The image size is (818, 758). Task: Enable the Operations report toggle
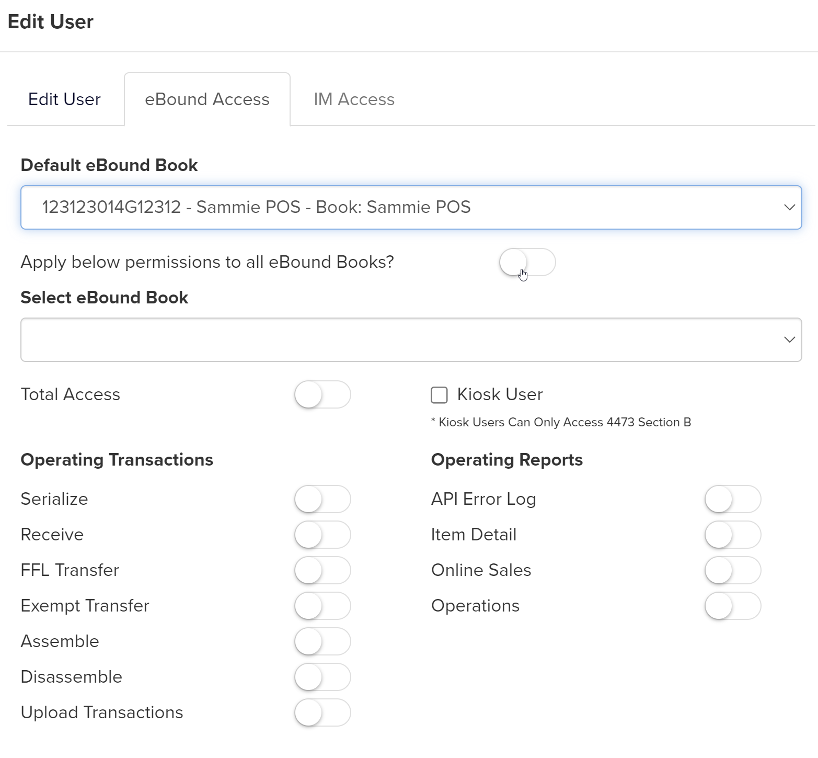(733, 606)
